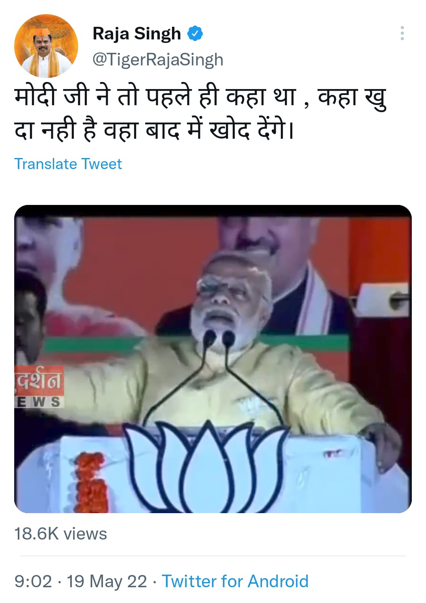
Task: Click the lotus symbol on the podium
Action: 205,465
